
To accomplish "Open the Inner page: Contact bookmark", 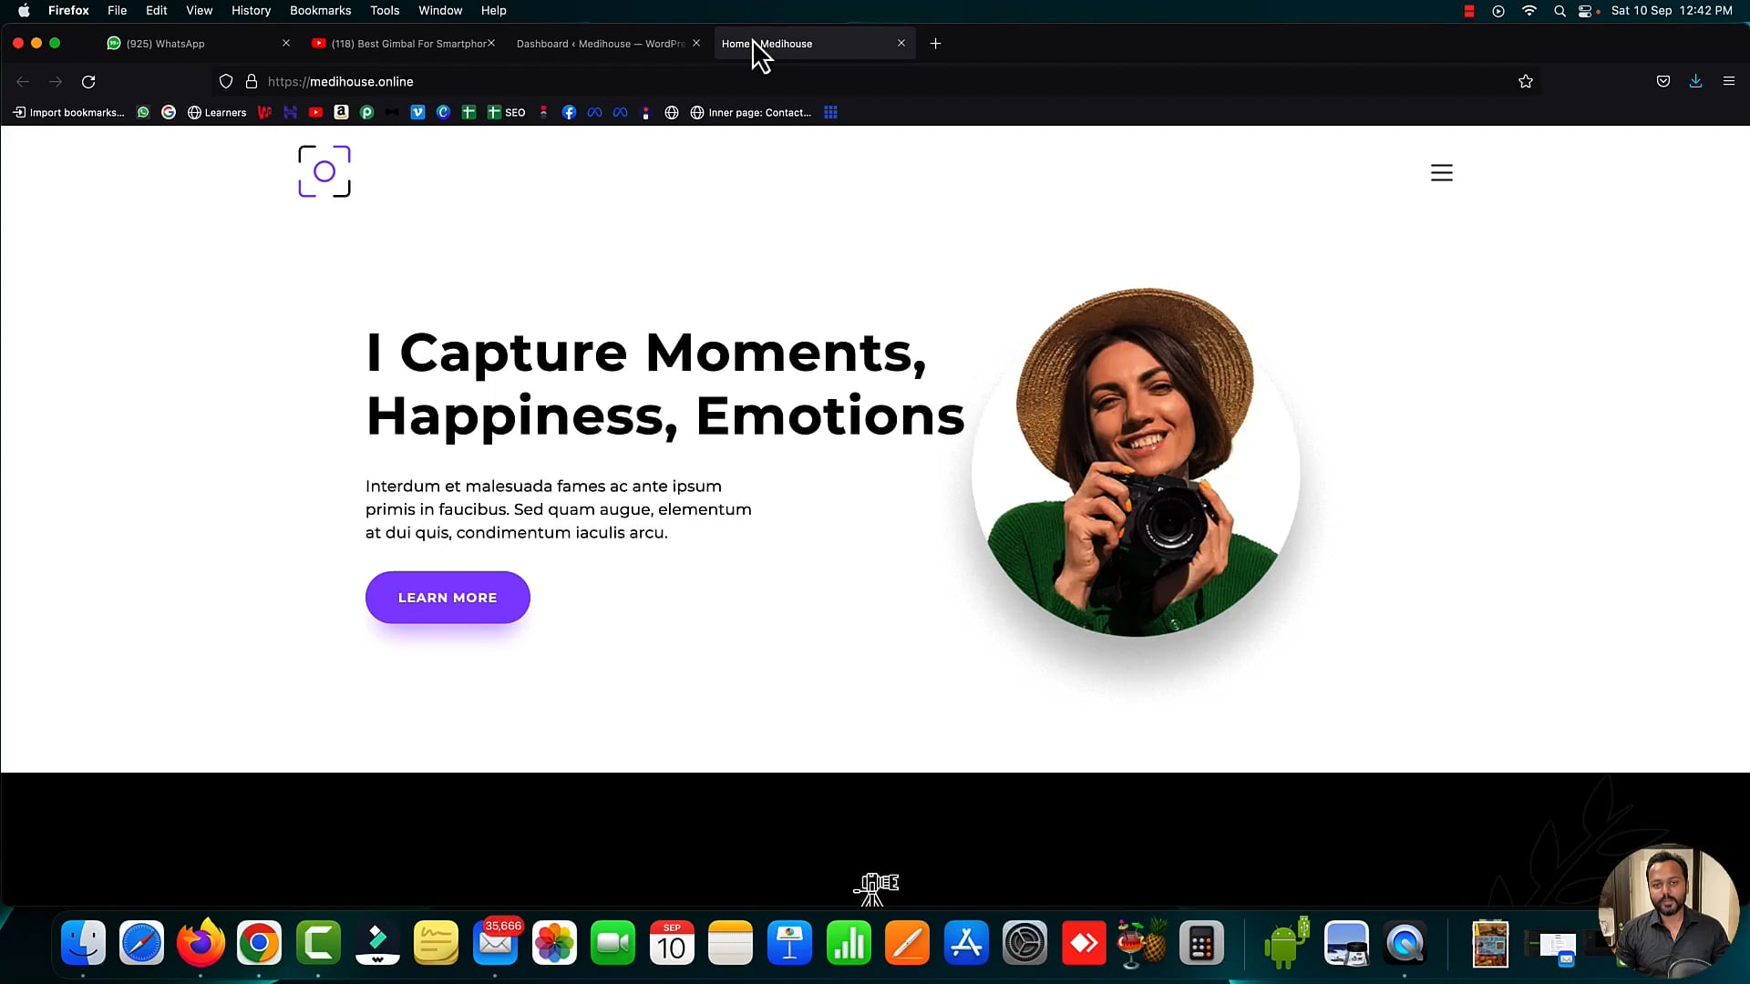I will pos(750,113).
